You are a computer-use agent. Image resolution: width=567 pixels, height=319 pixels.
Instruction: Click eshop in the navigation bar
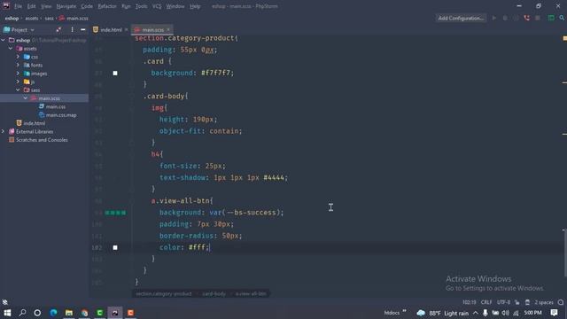pyautogui.click(x=12, y=18)
